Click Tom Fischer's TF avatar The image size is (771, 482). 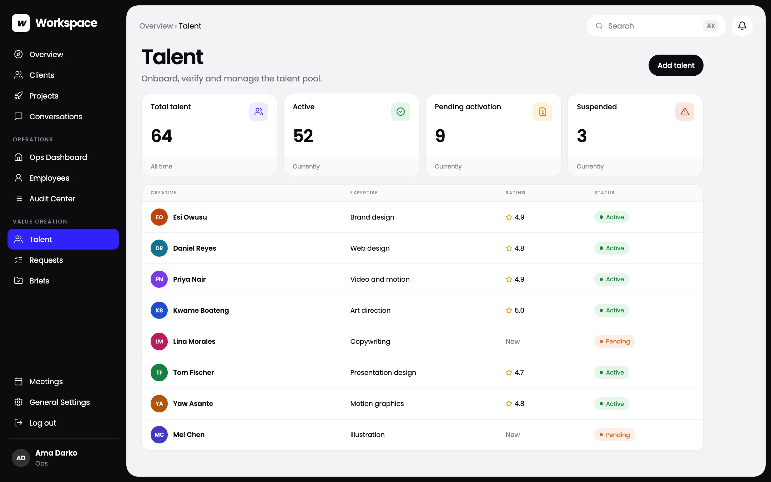[159, 372]
